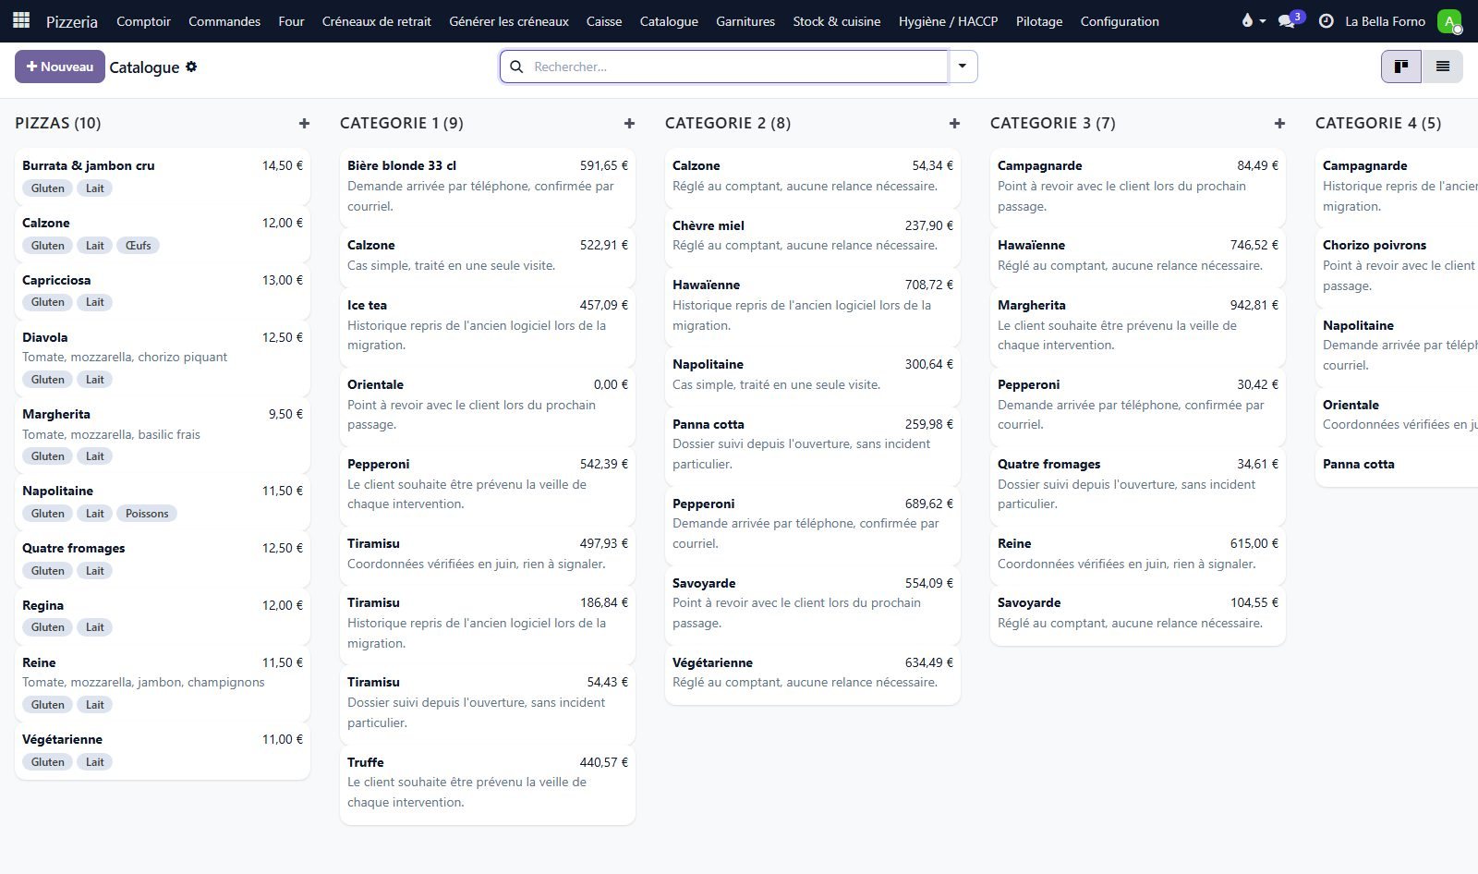
Task: Click the Pizzeria app name
Action: click(x=72, y=21)
